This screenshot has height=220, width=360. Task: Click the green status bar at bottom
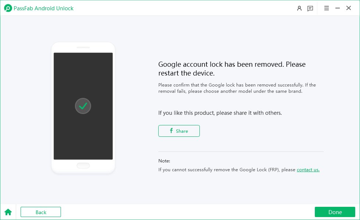click(335, 212)
